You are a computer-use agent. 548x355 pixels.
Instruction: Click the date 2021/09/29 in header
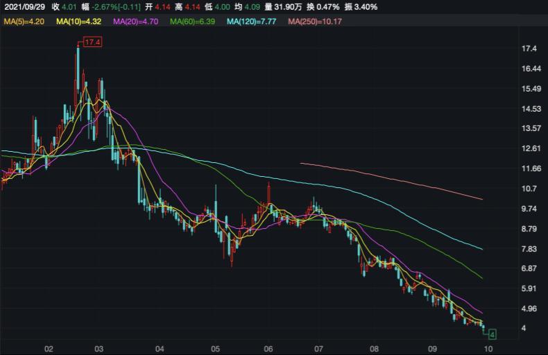point(24,8)
